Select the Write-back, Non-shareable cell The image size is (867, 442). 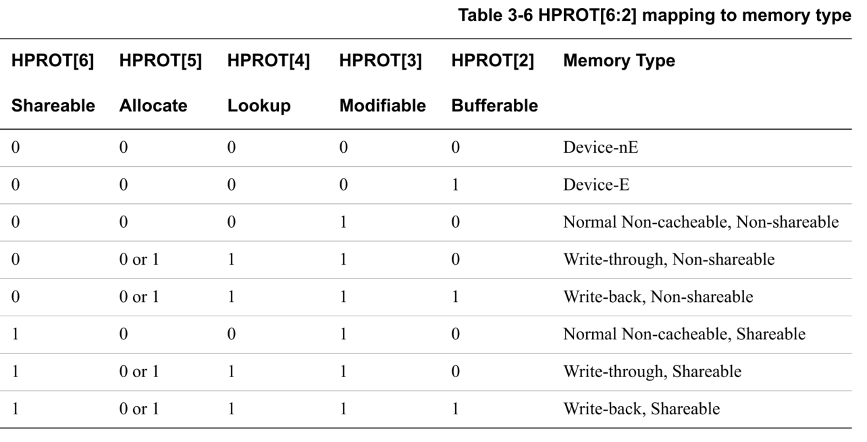click(x=658, y=297)
